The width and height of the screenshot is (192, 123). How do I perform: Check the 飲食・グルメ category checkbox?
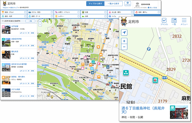point(25,12)
